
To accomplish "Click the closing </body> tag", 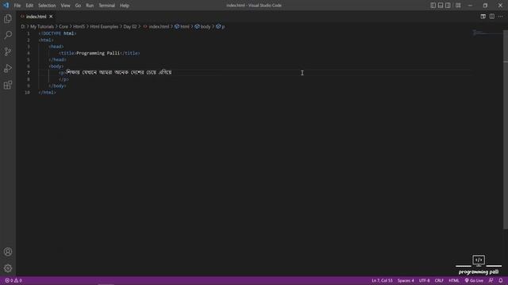I will 57,86.
